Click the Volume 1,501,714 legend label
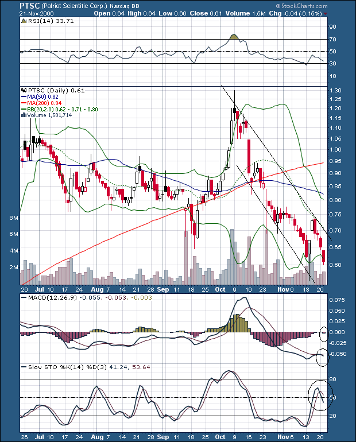The width and height of the screenshot is (356, 442). click(x=49, y=115)
